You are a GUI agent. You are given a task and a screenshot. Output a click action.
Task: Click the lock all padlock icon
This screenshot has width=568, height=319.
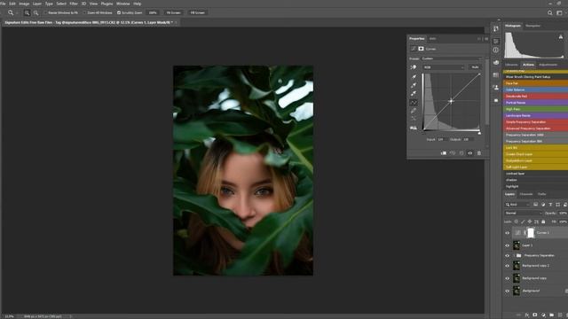543,222
